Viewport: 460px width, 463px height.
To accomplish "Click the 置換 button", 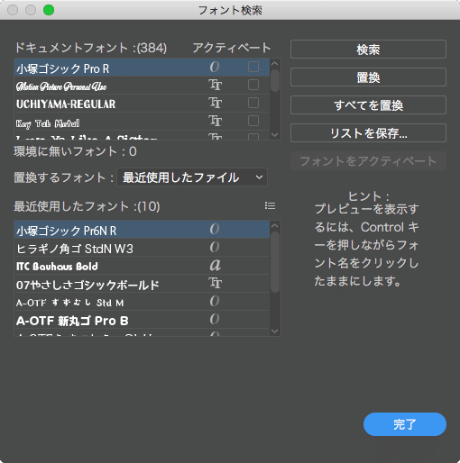I will point(368,77).
